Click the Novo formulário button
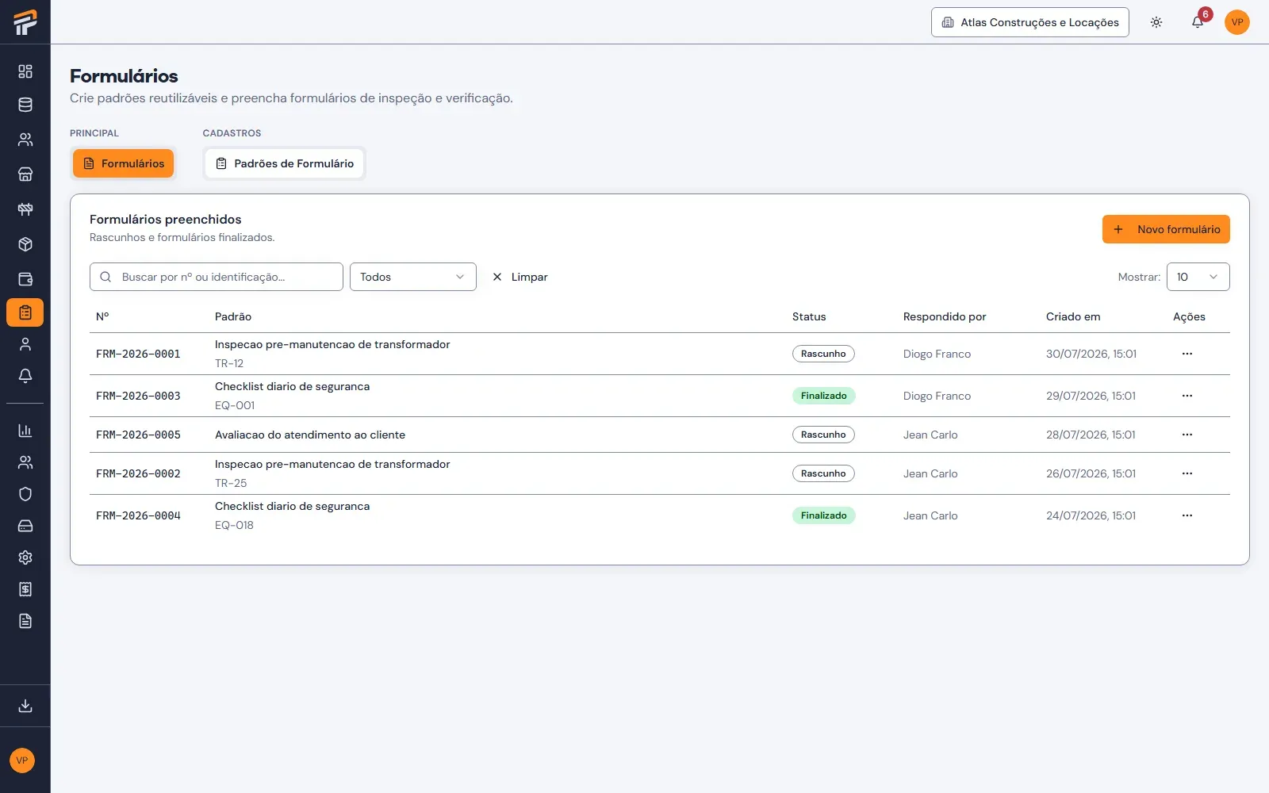The width and height of the screenshot is (1269, 793). (x=1166, y=229)
